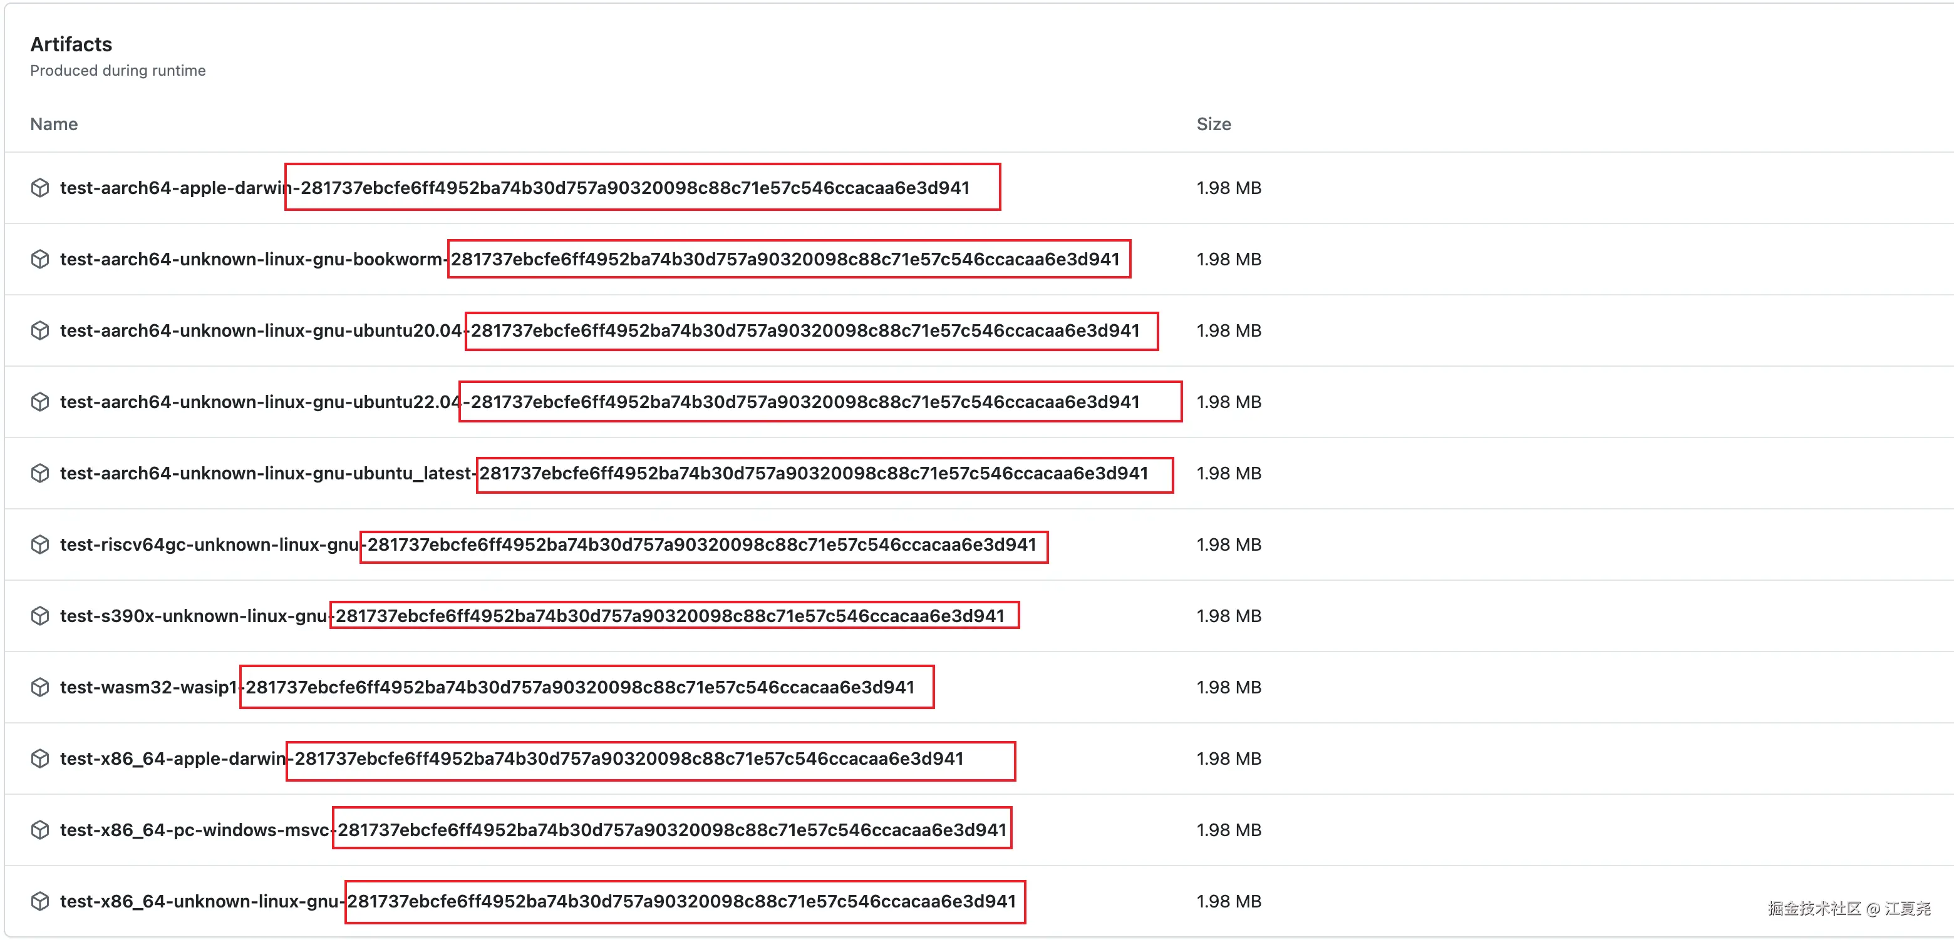Click the Name column header
This screenshot has width=1954, height=940.
tap(54, 123)
